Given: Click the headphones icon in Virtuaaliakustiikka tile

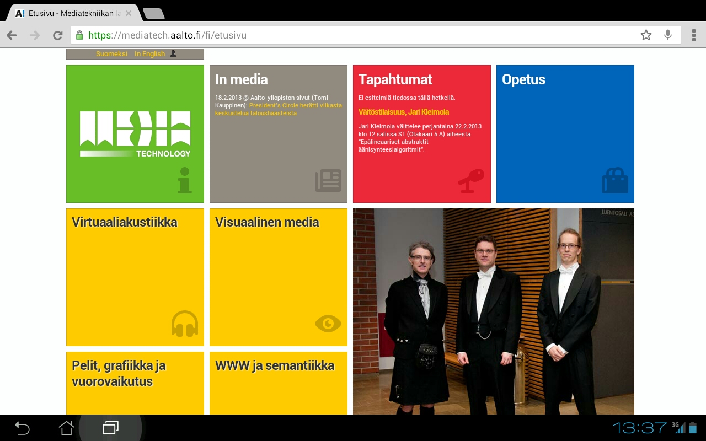Looking at the screenshot, I should (x=185, y=324).
